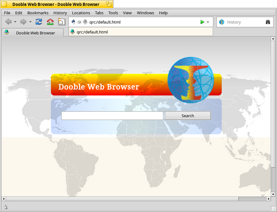Click the Forward navigation arrow
Screen dimensions: 277x212
coord(23,22)
